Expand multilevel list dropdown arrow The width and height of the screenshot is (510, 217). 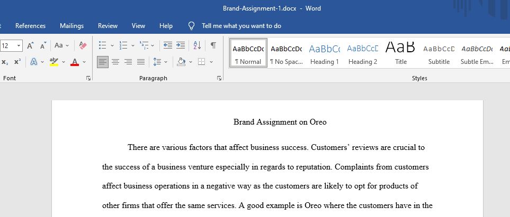point(153,45)
